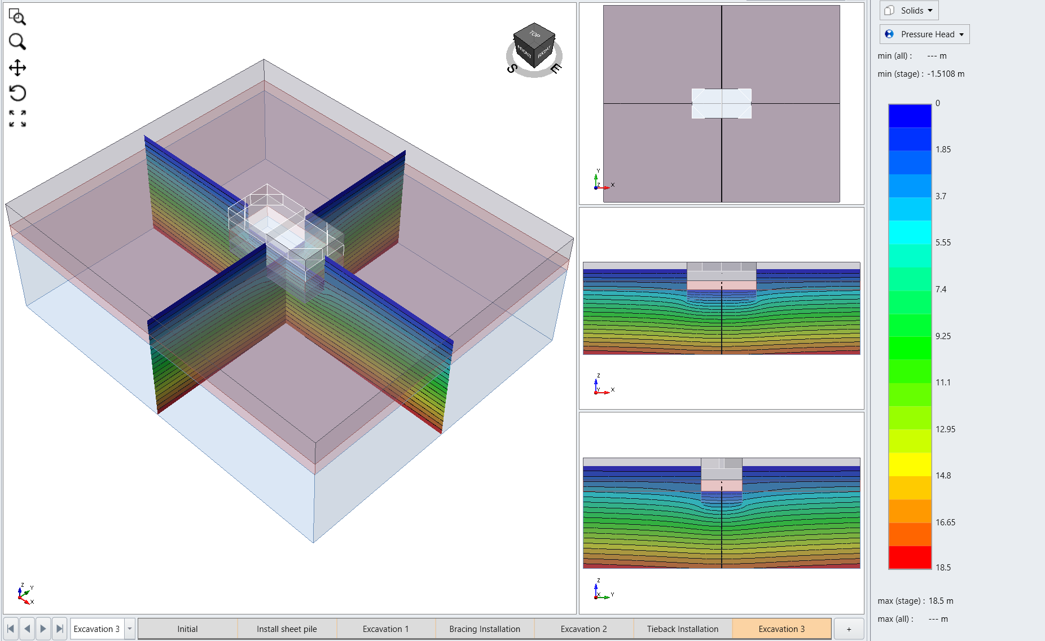Click the XZ section view pane
This screenshot has width=1045, height=641.
coord(721,308)
